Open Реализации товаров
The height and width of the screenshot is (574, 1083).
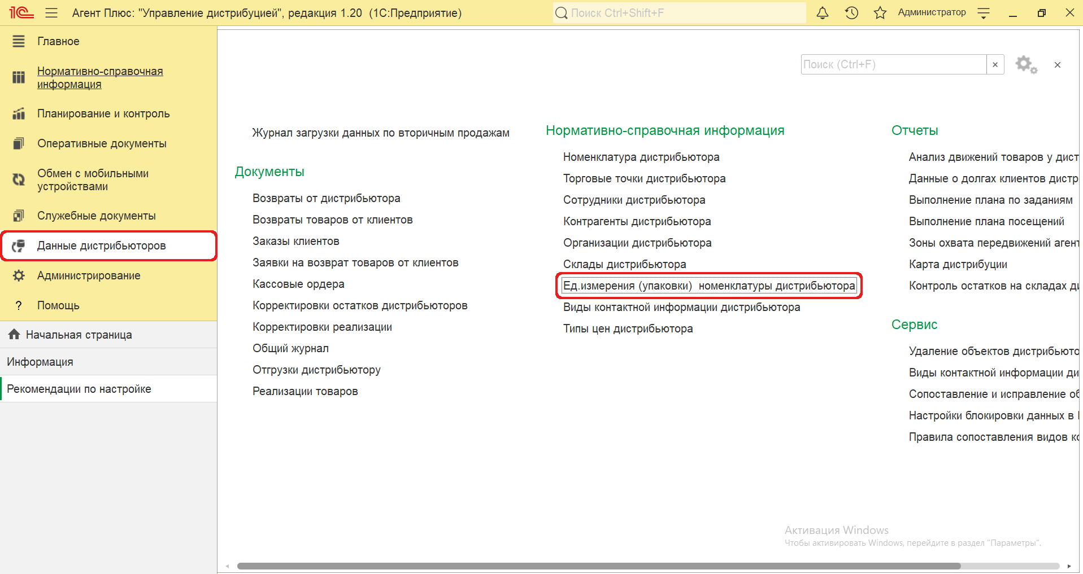point(305,391)
